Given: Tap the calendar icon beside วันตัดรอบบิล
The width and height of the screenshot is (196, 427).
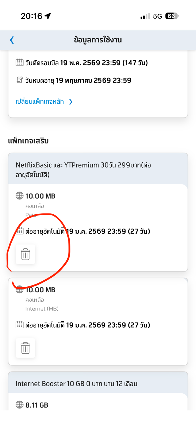Looking at the screenshot, I should click(20, 62).
